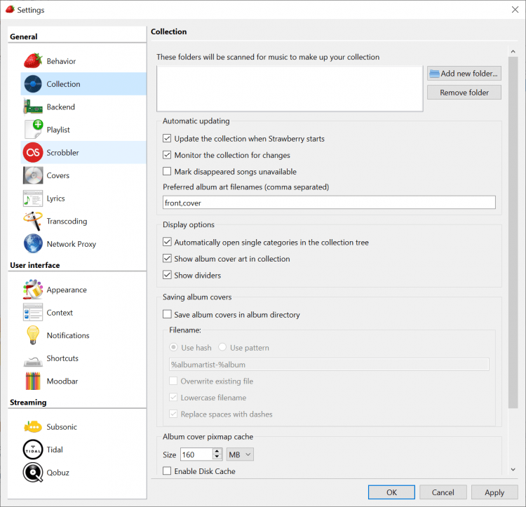Click the yellow Subsonic submarine icon

[x=33, y=426]
